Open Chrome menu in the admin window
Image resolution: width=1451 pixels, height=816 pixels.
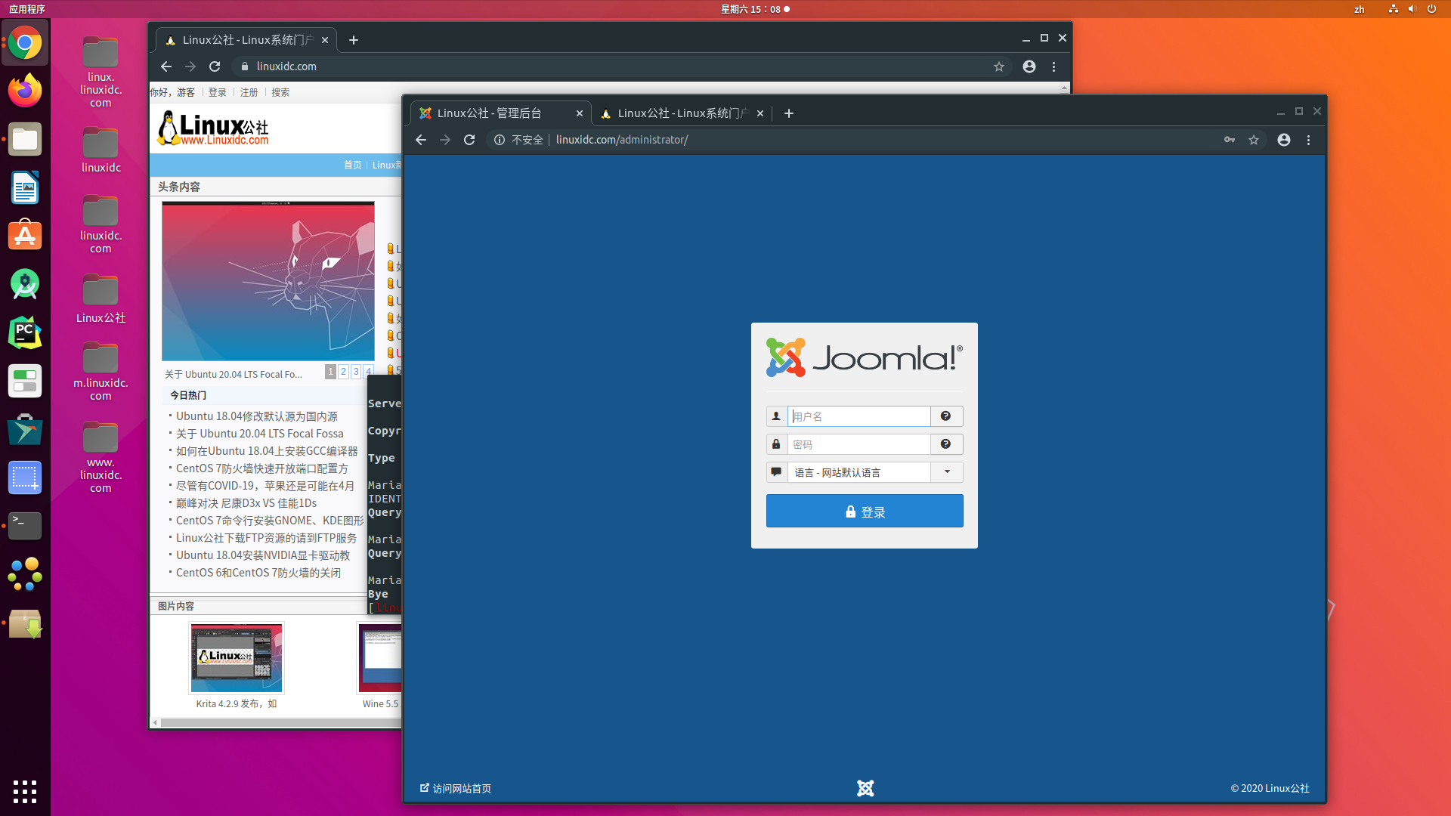(x=1309, y=140)
